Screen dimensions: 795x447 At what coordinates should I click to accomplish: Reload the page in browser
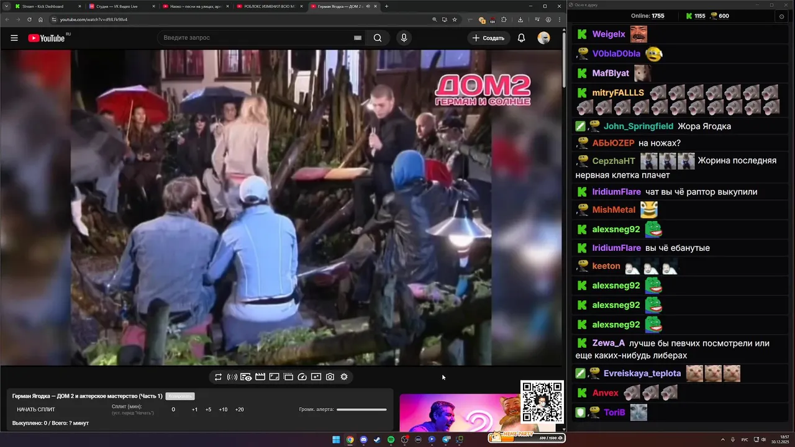click(29, 19)
